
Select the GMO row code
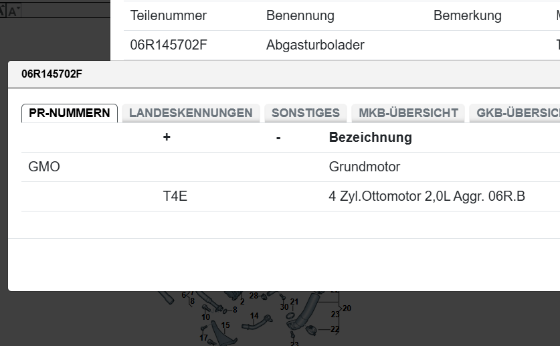click(x=44, y=167)
